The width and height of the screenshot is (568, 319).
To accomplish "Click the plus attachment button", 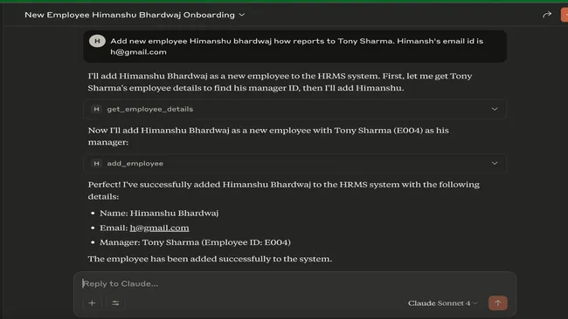I will click(92, 303).
